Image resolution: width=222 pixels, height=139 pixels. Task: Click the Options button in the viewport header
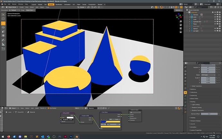click(x=179, y=10)
